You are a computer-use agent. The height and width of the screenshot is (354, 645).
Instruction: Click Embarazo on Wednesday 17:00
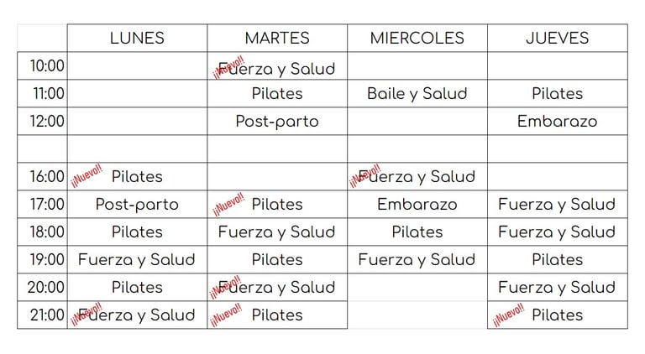tap(417, 205)
